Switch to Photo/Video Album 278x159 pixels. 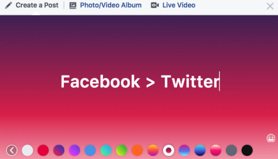[x=105, y=5]
